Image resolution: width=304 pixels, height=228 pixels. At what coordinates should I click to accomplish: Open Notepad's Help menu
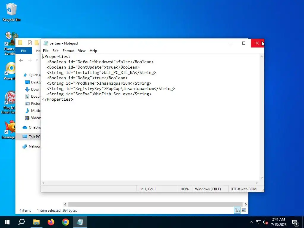93,51
